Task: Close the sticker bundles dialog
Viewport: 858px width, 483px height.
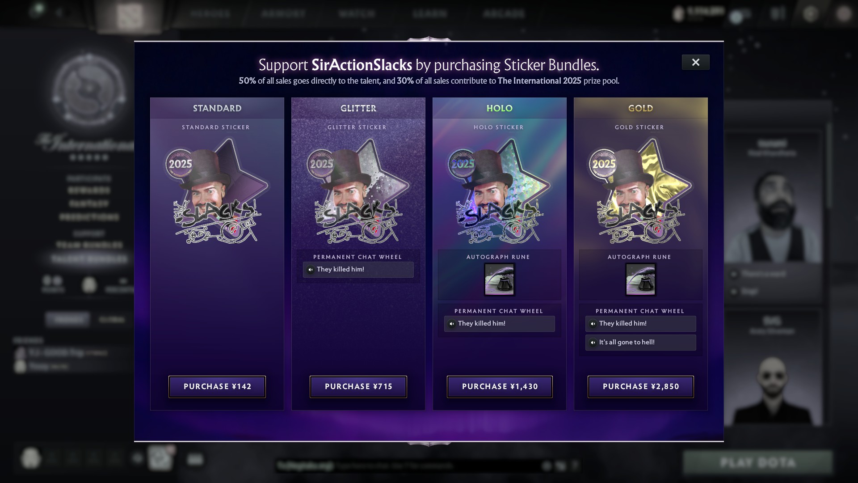Action: pos(696,62)
